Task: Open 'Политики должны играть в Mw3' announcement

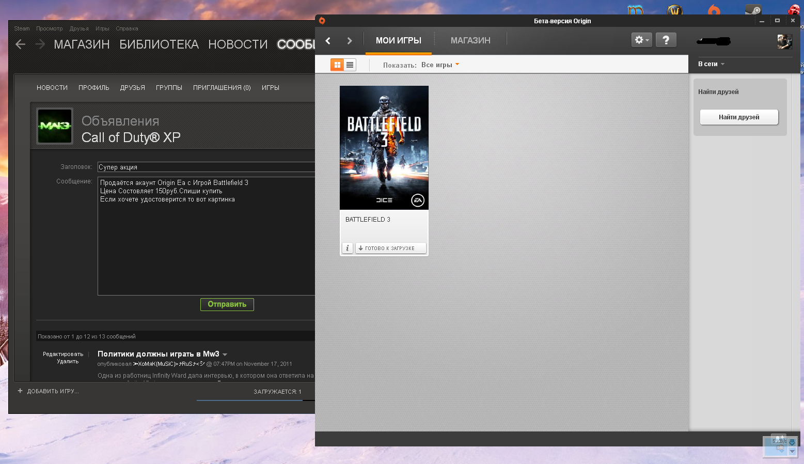Action: point(159,354)
